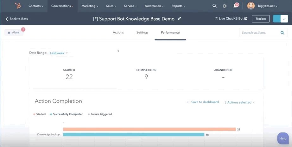The width and height of the screenshot is (292, 147).
Task: Edit bot name with pencil icon
Action: [x=179, y=18]
